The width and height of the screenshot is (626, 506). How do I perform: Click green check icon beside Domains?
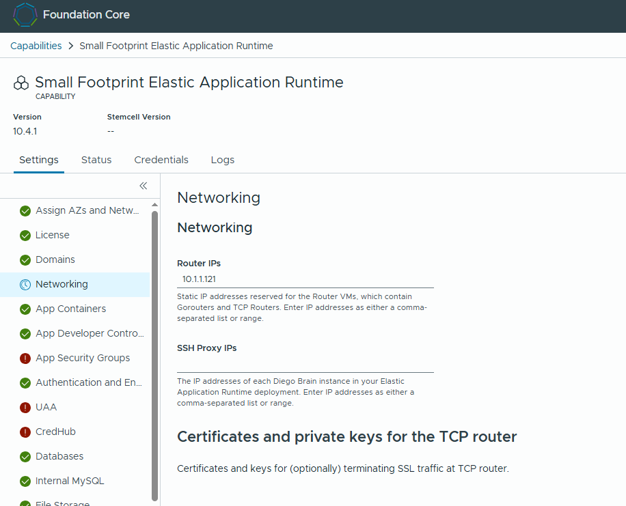pyautogui.click(x=25, y=260)
